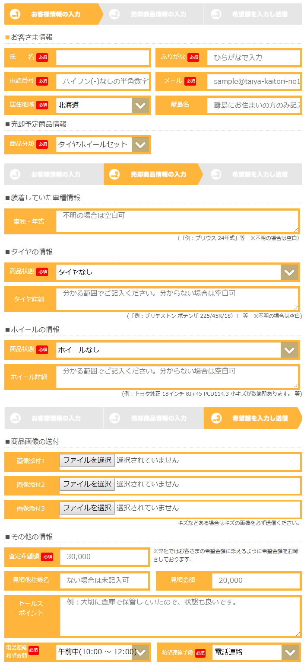Click ファイルを選択 for 画像添付1
This screenshot has width=304, height=665.
[86, 460]
